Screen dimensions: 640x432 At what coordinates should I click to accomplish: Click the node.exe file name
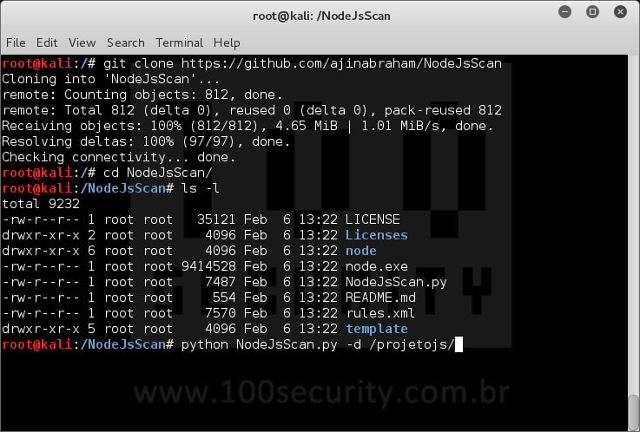coord(377,266)
